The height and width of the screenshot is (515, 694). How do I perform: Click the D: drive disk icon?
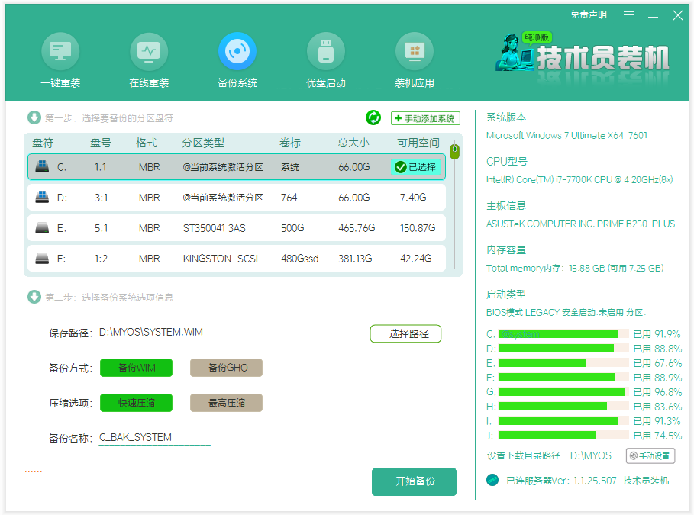coord(42,198)
